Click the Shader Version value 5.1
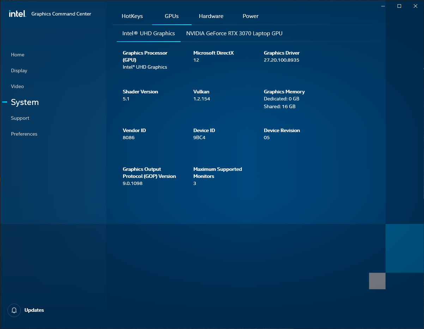 pos(126,99)
